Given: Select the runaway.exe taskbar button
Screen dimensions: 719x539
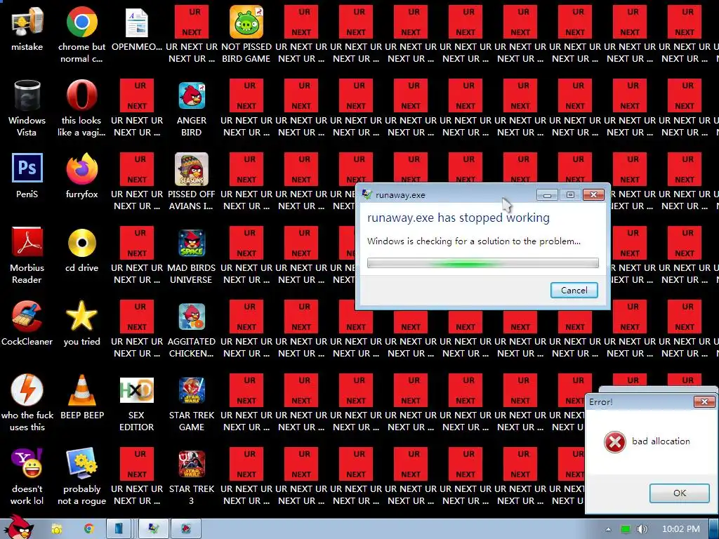Looking at the screenshot, I should tap(153, 529).
